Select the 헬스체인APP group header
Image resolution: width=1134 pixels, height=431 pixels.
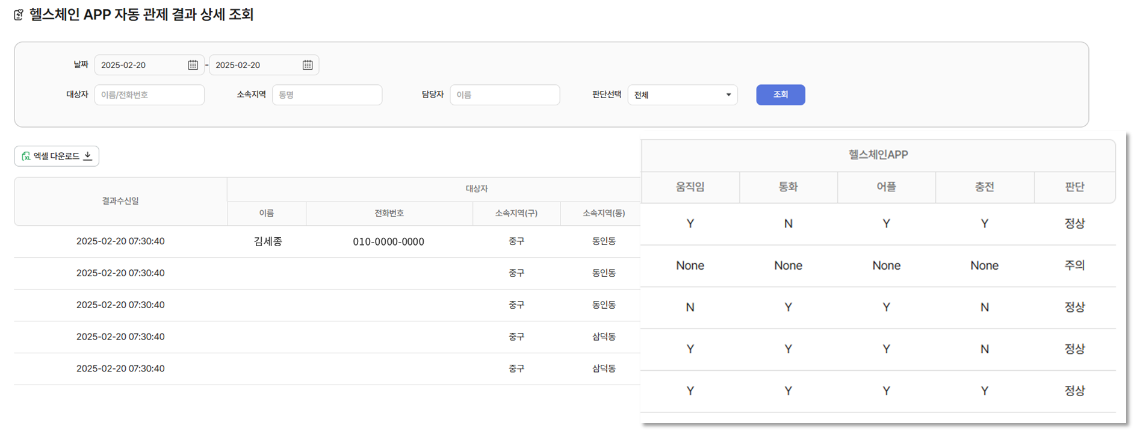coord(878,155)
